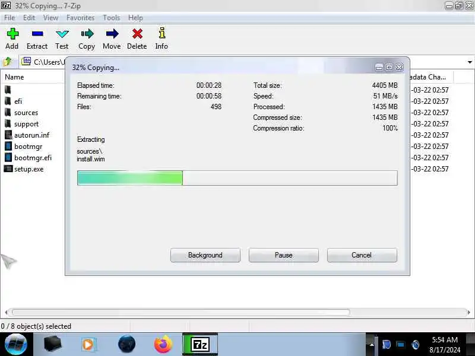The height and width of the screenshot is (356, 475).
Task: Go up one folder level arrow
Action: click(x=7, y=62)
